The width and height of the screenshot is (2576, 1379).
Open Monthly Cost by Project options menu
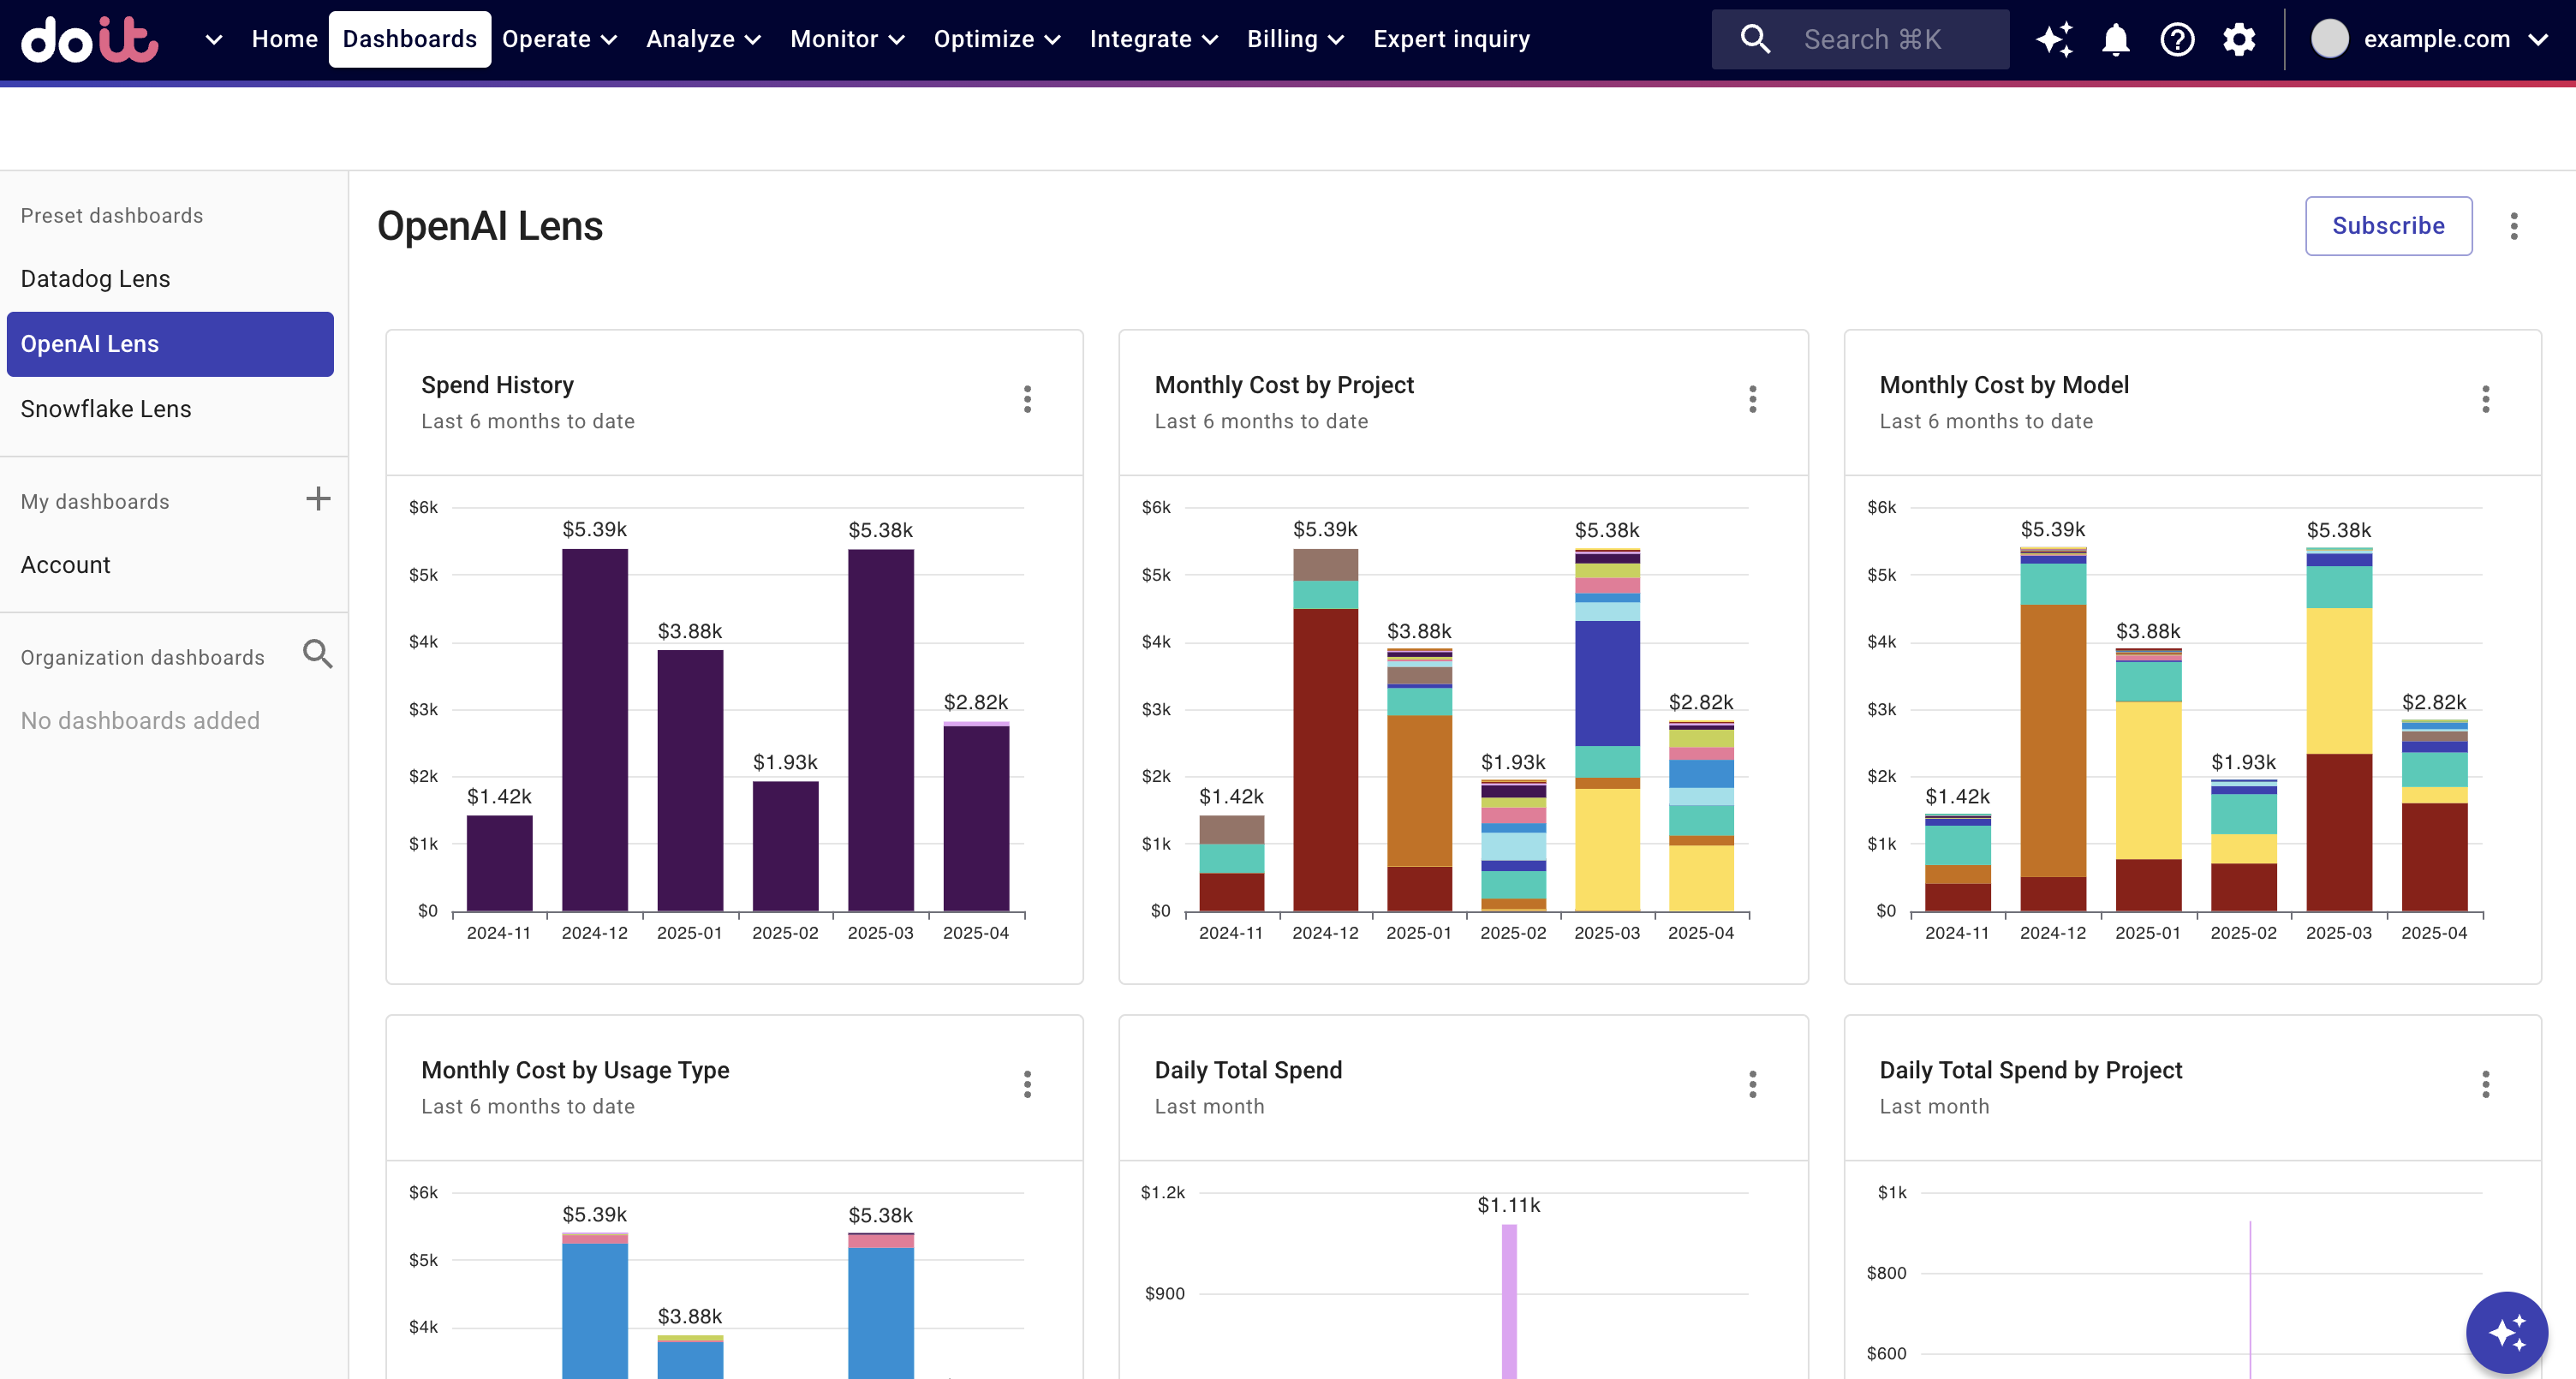1752,399
